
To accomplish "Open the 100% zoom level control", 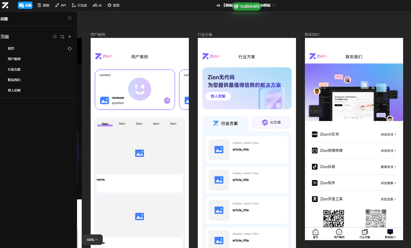I will tap(92, 239).
